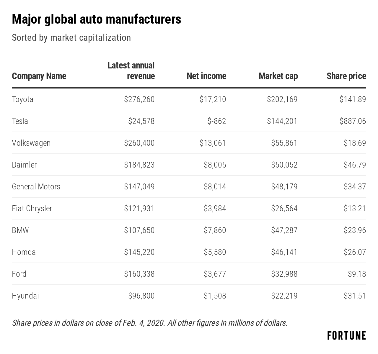The height and width of the screenshot is (354, 378).
Task: Click the share prices footnote text
Action: click(x=149, y=323)
